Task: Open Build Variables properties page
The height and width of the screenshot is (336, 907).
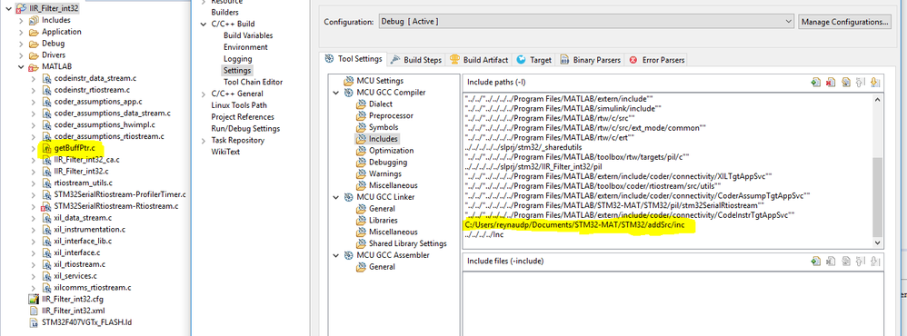Action: [248, 35]
